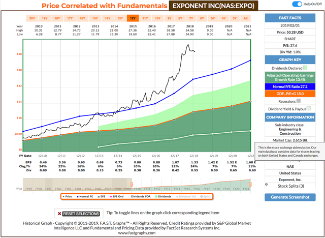Image resolution: width=325 pixels, height=238 pixels.
Task: Switch to the All range tab
Action: click(246, 18)
